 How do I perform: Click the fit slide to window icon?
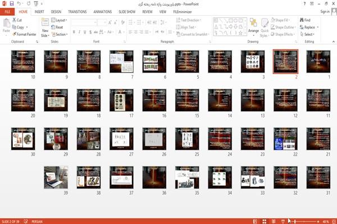(334, 221)
